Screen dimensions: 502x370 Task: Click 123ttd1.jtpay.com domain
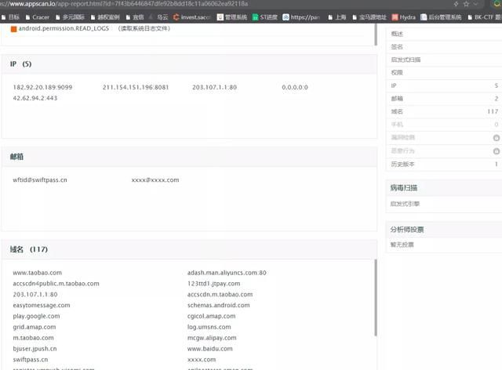coord(213,284)
